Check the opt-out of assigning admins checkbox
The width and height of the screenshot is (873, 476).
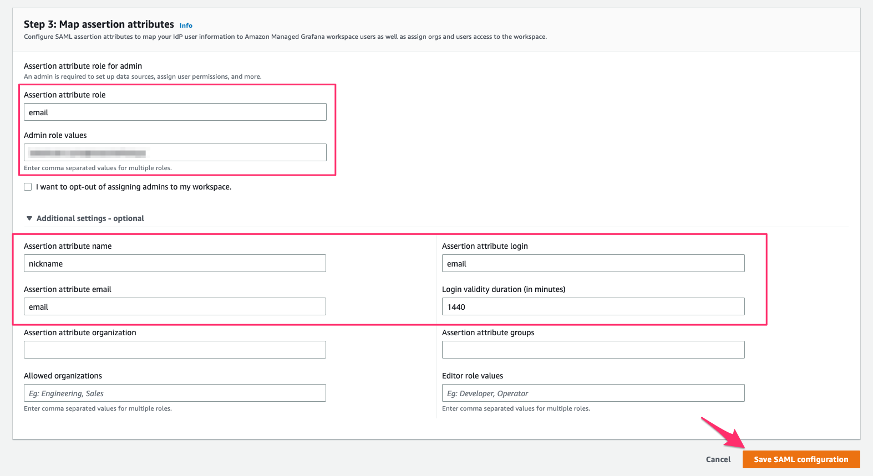point(28,187)
